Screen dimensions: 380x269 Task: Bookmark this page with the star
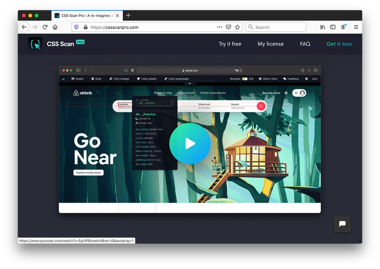pos(237,27)
